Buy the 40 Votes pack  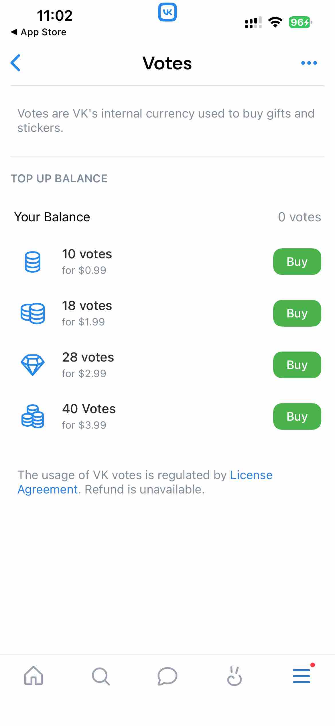coord(297,416)
